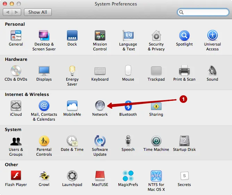Open the iCloud preferences icon
Viewport: 232px width, 195px height.
(x=16, y=106)
